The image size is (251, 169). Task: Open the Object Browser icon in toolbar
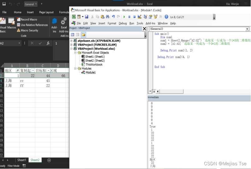point(155,17)
